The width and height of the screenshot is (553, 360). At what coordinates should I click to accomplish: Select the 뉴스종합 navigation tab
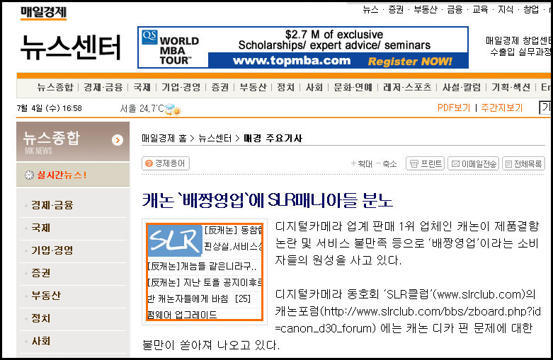coord(55,87)
